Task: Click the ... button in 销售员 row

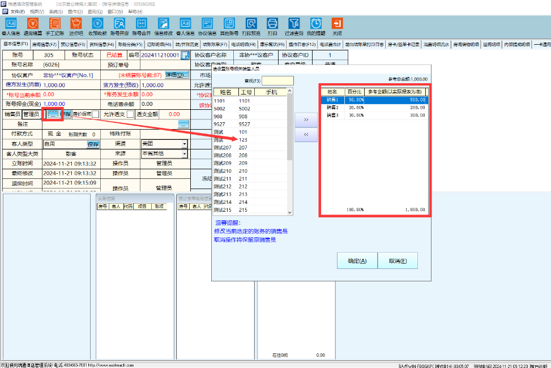Action: point(53,114)
